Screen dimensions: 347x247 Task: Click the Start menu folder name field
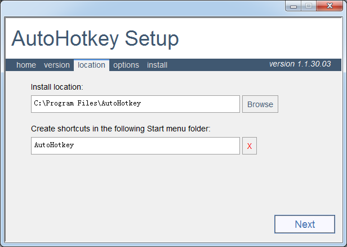point(135,145)
